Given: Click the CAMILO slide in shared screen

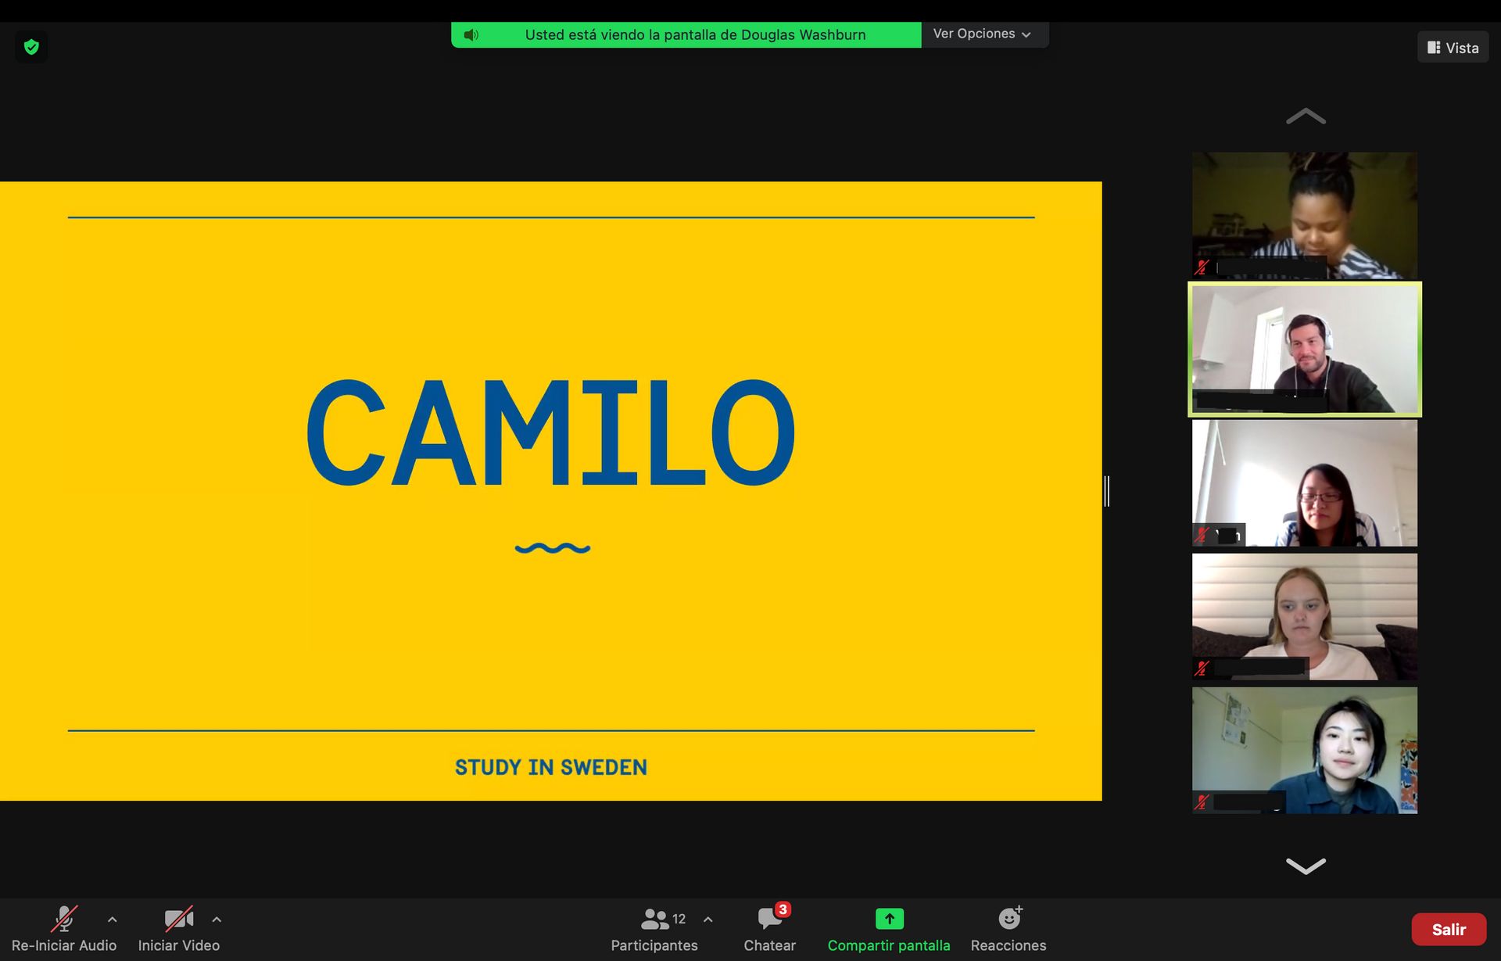Looking at the screenshot, I should click(551, 491).
